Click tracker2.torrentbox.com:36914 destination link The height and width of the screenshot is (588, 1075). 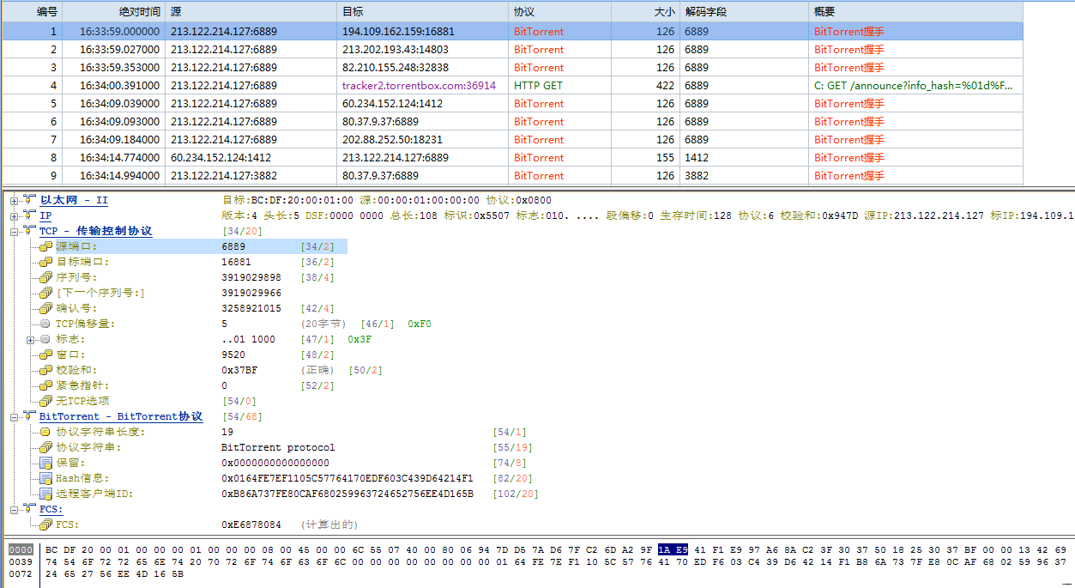pyautogui.click(x=419, y=86)
